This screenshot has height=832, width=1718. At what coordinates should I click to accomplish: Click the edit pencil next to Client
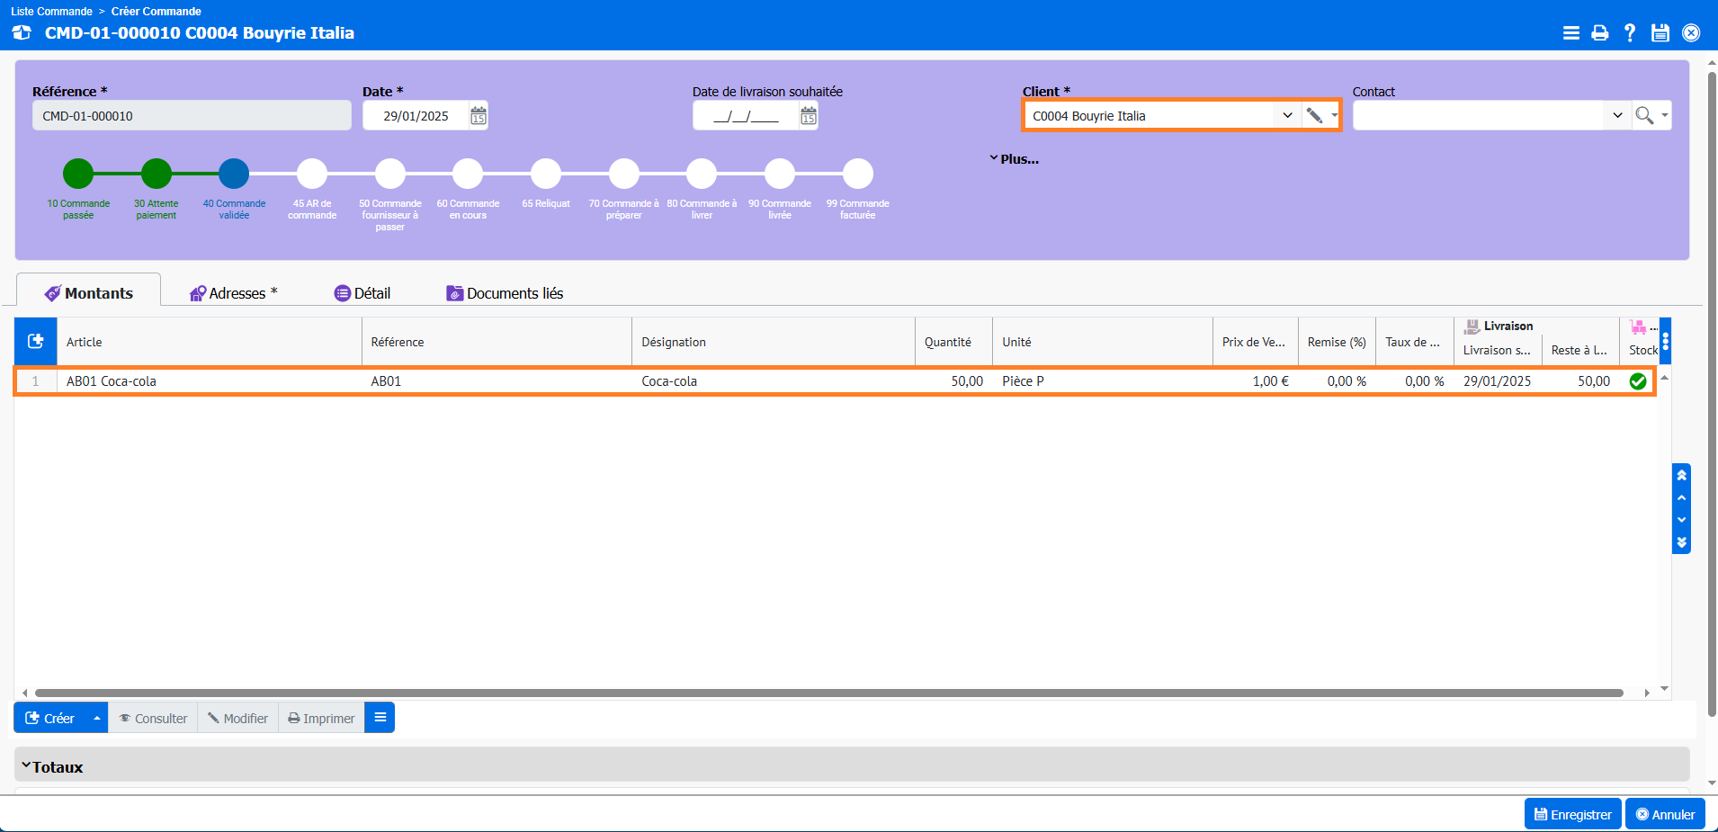[x=1314, y=116]
